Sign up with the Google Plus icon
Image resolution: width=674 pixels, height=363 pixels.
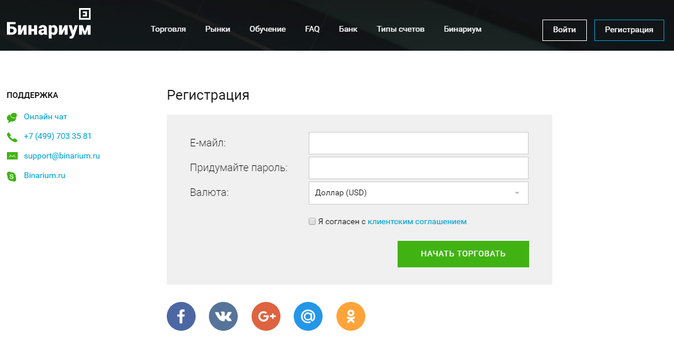265,316
